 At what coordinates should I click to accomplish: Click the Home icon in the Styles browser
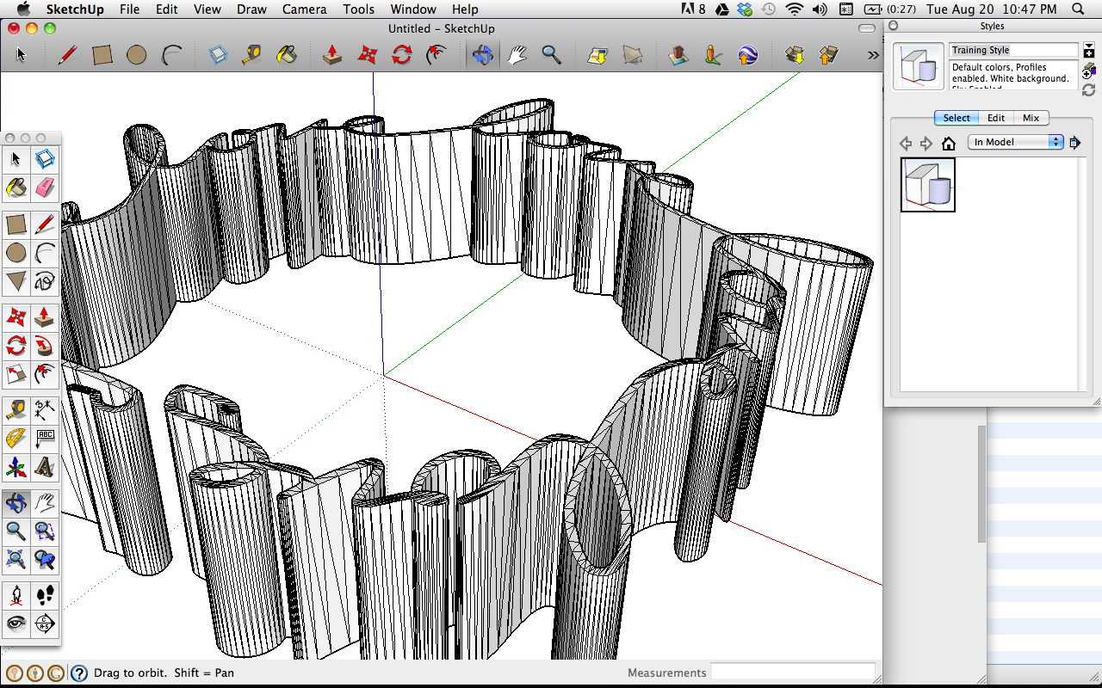tap(948, 143)
